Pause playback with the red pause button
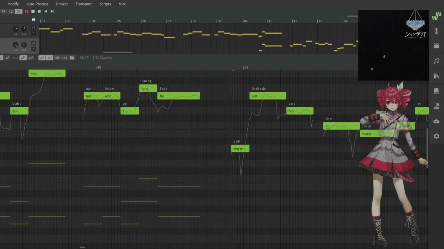This screenshot has width=444, height=249. 27,11
